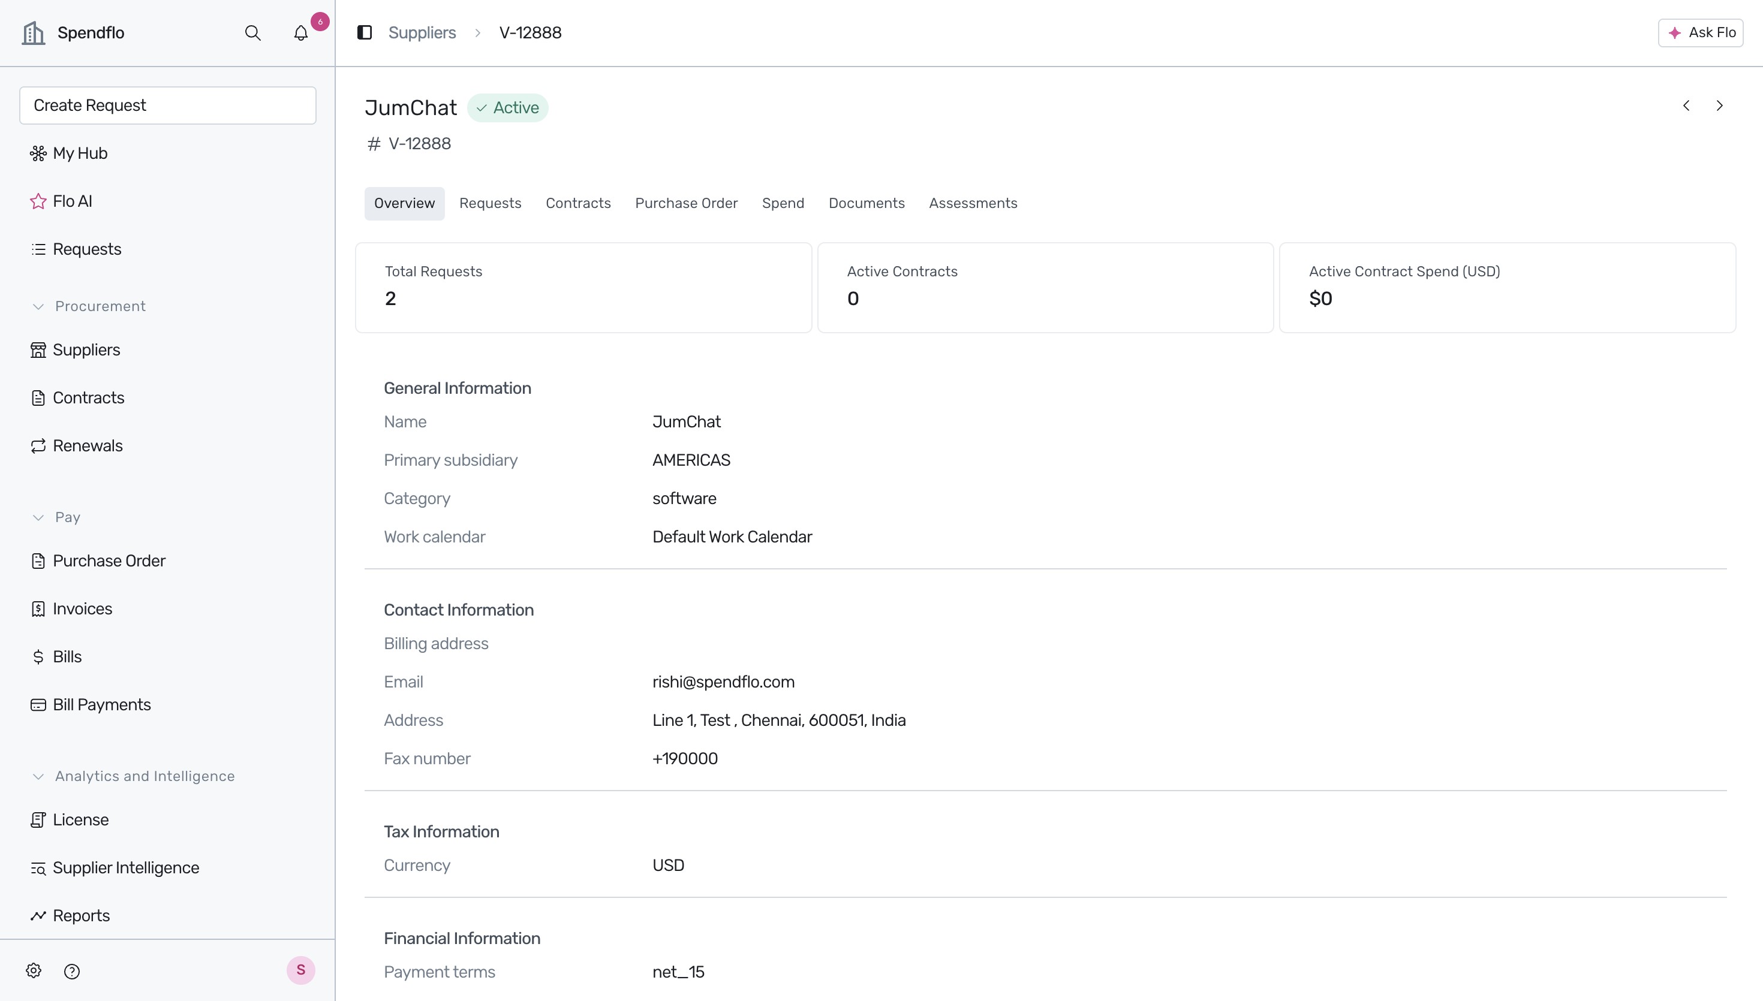Click the user avatar S

coord(300,970)
